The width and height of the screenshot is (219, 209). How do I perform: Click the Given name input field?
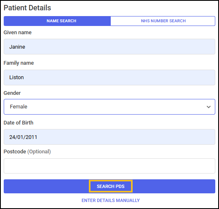109,47
